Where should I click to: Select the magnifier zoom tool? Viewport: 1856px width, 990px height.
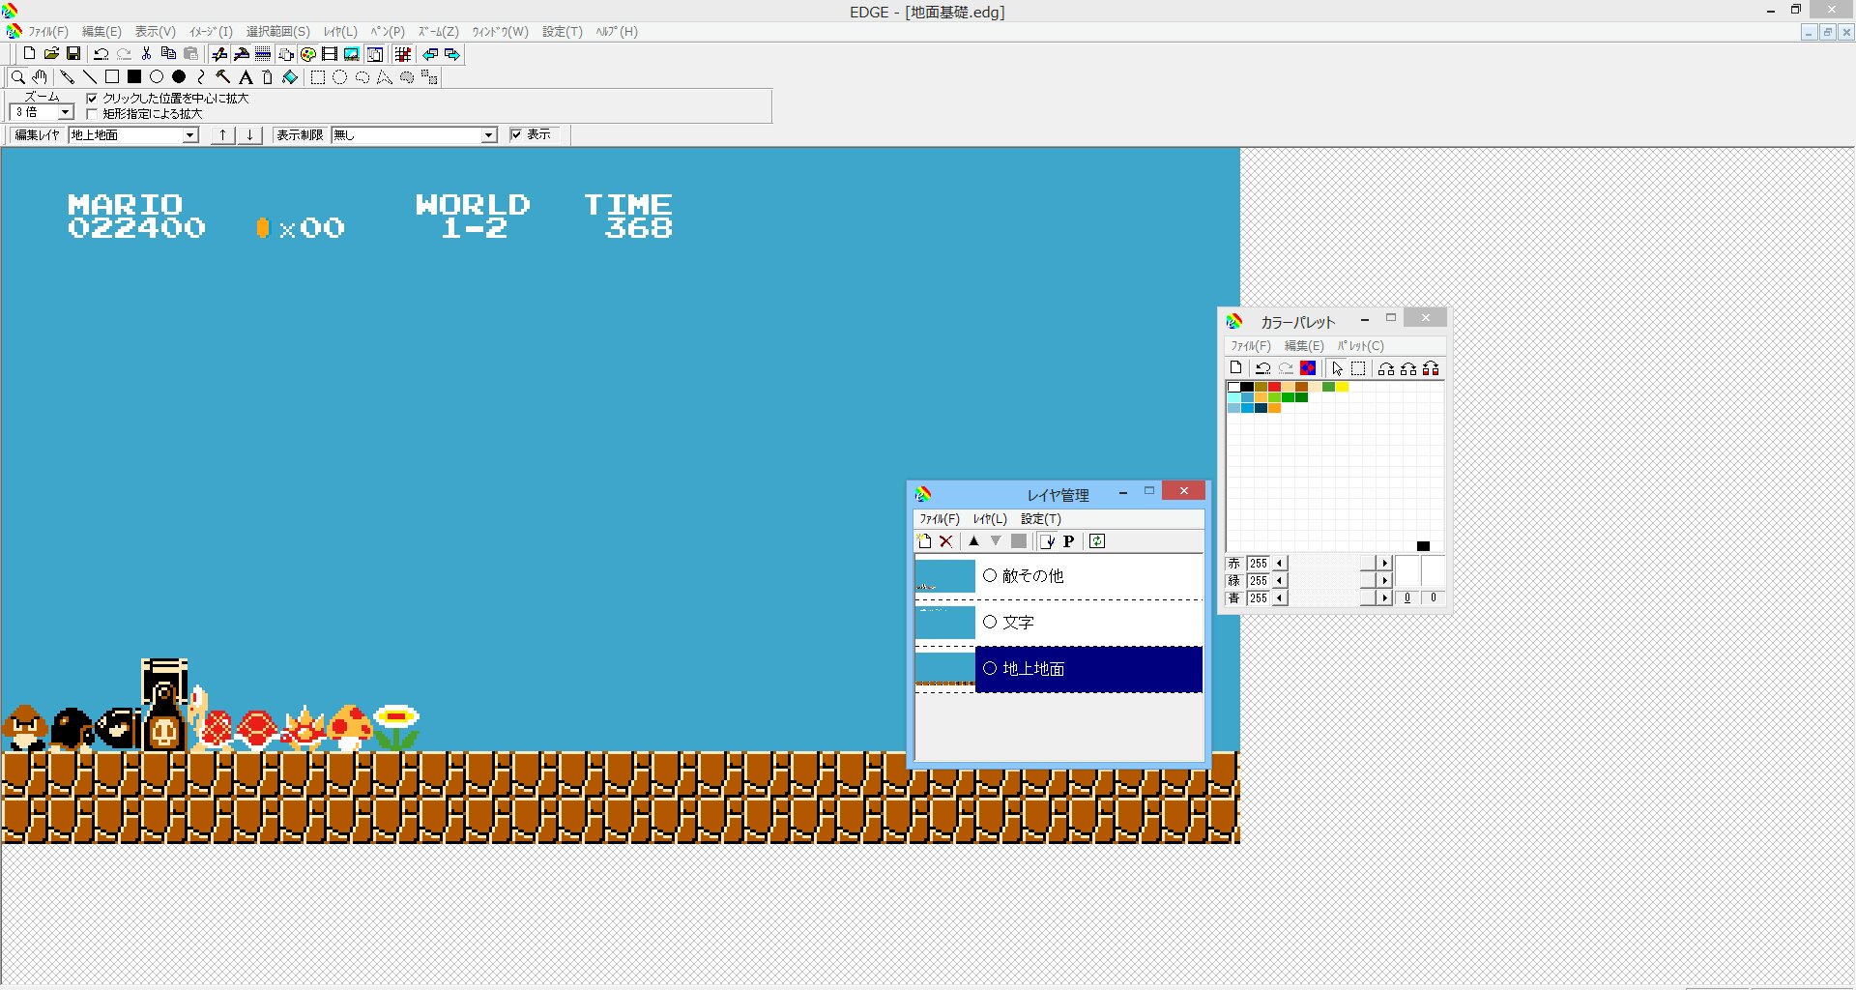click(17, 77)
